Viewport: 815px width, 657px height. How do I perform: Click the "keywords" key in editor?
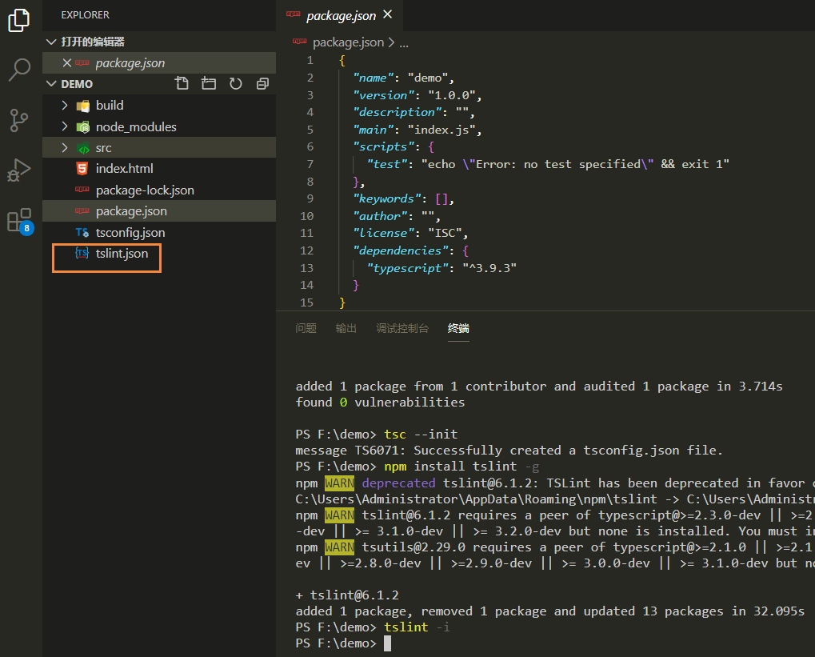point(387,198)
